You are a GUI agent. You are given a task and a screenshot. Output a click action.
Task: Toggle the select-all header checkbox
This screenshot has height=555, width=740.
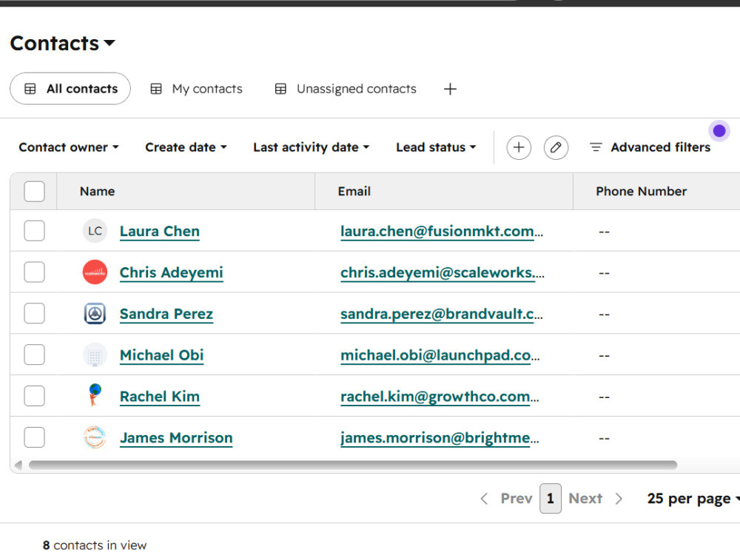coord(35,192)
